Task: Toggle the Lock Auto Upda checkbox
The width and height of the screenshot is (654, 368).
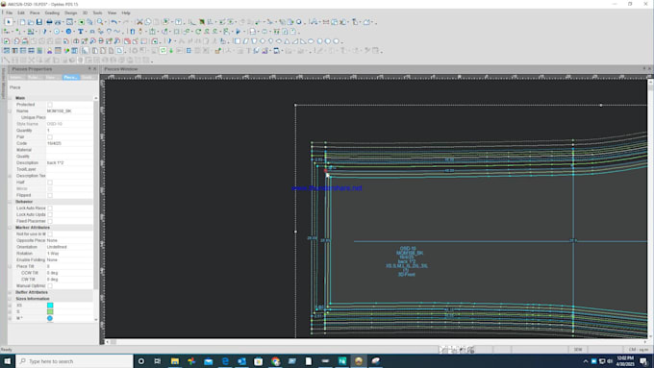Action: [50, 214]
